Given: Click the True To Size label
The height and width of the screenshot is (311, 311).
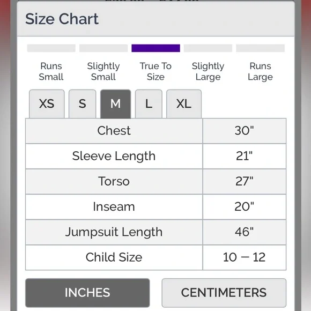Looking at the screenshot, I should pyautogui.click(x=155, y=71).
